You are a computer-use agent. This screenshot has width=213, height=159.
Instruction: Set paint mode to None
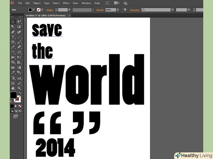tap(20, 106)
